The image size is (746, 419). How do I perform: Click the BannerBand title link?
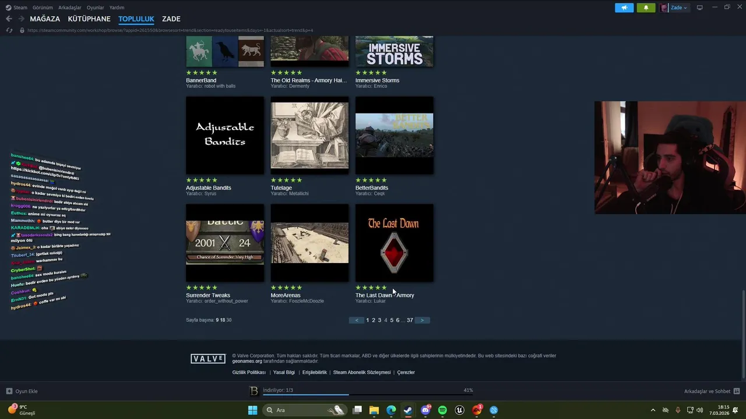point(201,80)
